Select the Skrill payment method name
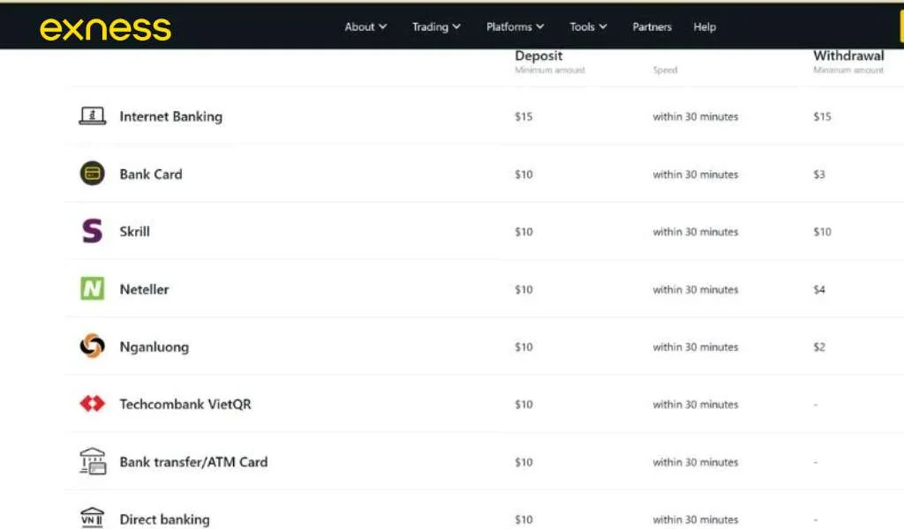Image resolution: width=904 pixels, height=529 pixels. point(134,231)
